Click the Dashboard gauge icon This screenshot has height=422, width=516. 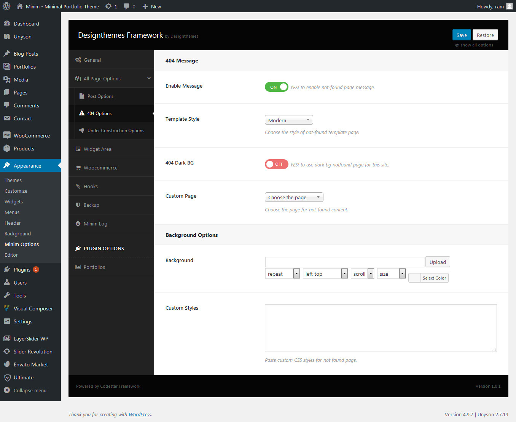(7, 23)
